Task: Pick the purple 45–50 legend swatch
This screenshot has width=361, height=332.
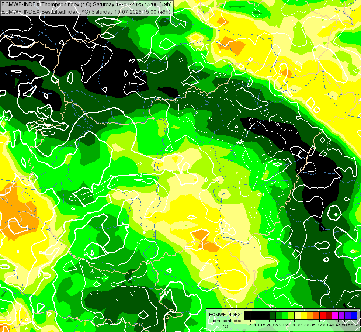Action: (341, 315)
